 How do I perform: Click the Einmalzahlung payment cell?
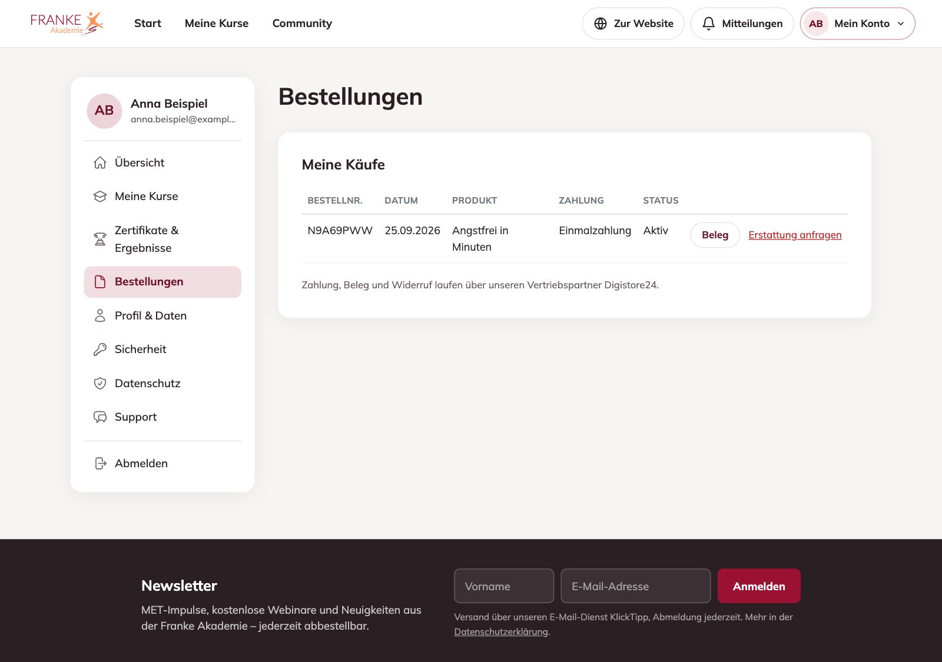(595, 231)
